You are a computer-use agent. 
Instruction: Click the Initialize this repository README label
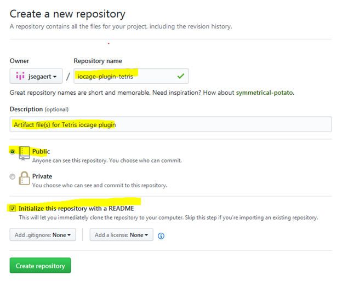[x=76, y=209]
